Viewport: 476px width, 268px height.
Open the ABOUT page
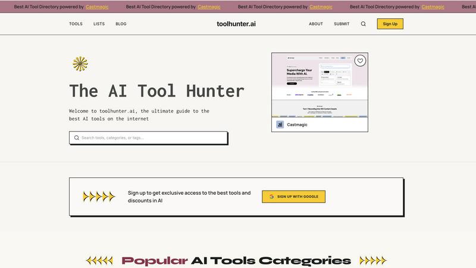[316, 24]
